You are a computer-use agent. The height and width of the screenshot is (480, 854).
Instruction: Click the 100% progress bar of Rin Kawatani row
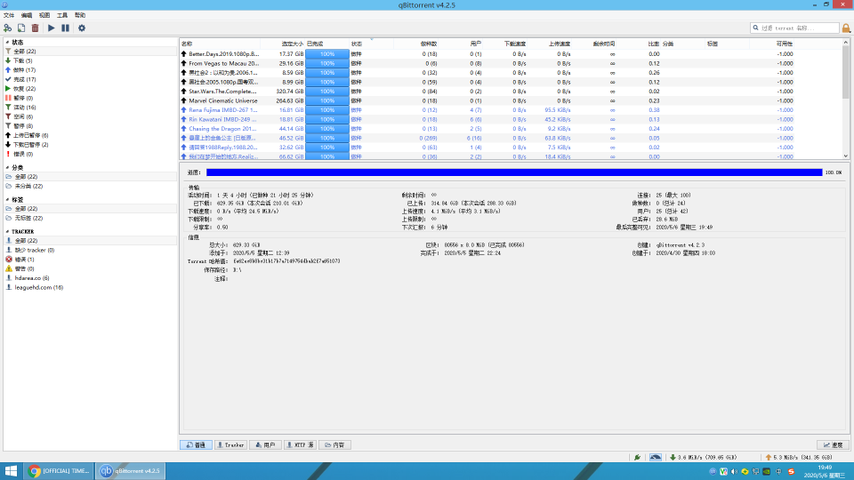tap(327, 119)
